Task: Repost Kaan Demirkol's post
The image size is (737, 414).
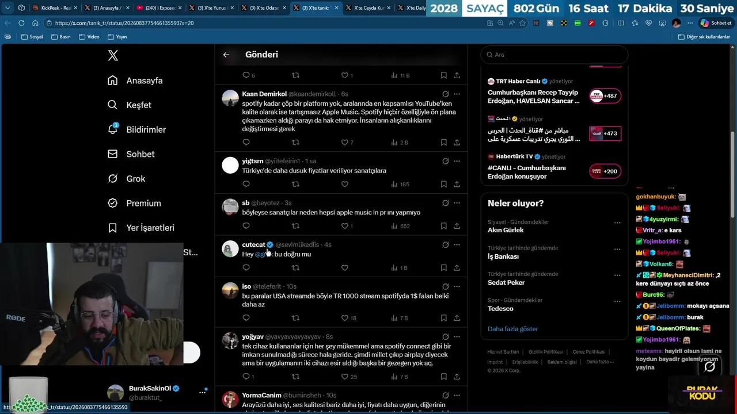Action: click(295, 142)
